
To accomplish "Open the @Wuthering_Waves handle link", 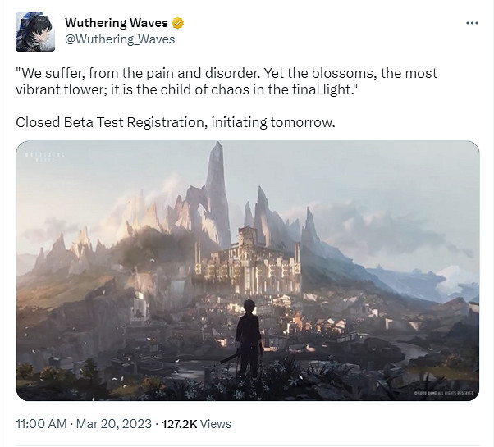I will [120, 39].
